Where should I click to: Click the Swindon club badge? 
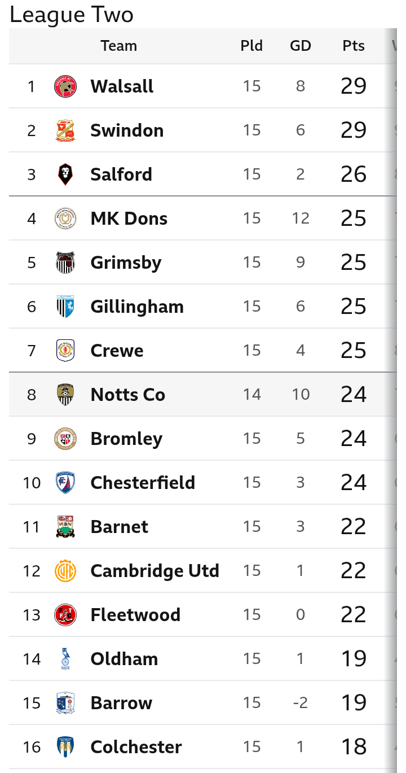click(65, 130)
